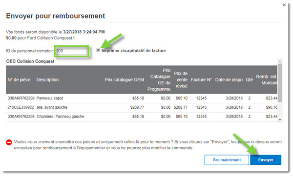The image size is (293, 176).
Task: Click the table scrollbar down arrow
Action: point(280,120)
